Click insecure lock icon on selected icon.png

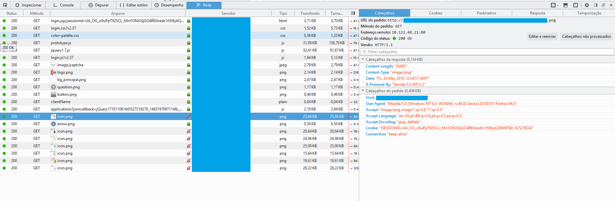click(189, 117)
